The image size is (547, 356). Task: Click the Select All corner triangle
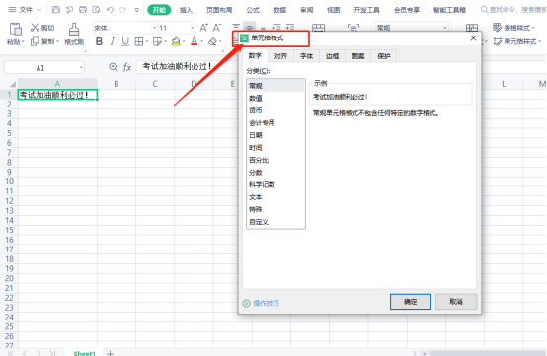[13, 84]
